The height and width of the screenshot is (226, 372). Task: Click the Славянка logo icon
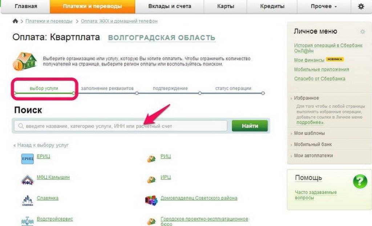click(x=28, y=201)
